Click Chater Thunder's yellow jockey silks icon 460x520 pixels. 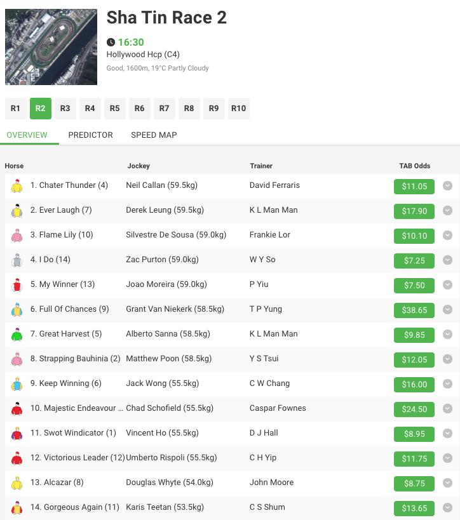tap(16, 186)
